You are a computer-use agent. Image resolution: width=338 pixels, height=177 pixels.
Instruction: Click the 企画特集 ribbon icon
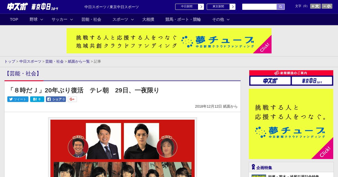coord(253,167)
